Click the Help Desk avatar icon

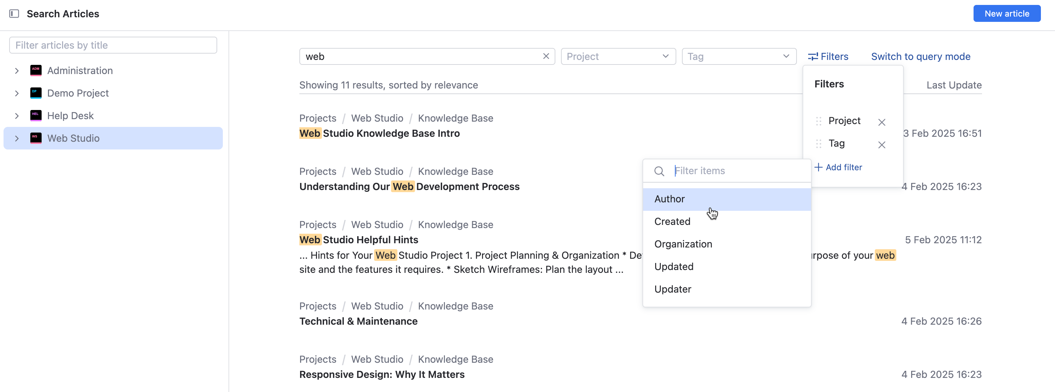click(36, 116)
